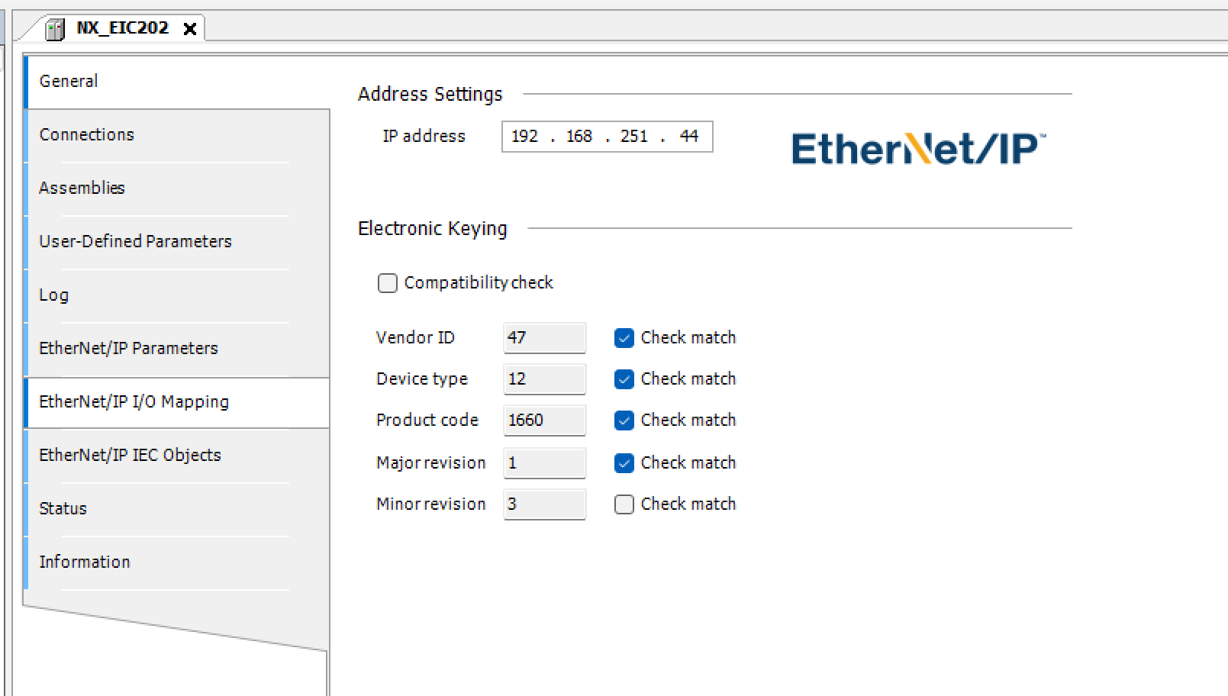Image resolution: width=1228 pixels, height=696 pixels.
Task: Enable Minor revision Check match
Action: click(x=624, y=504)
